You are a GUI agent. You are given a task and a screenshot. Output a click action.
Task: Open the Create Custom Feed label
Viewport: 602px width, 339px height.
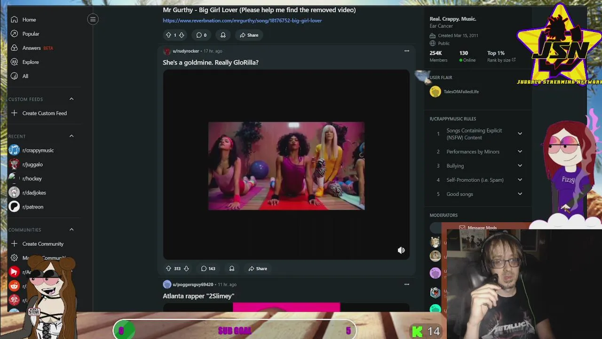(x=45, y=113)
